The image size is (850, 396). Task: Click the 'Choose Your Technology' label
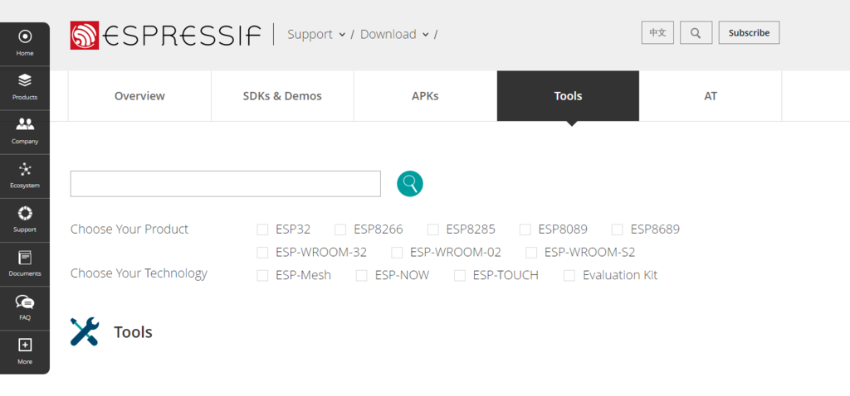tap(139, 273)
